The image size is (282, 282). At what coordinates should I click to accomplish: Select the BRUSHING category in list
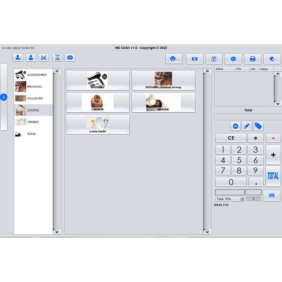coord(33,86)
